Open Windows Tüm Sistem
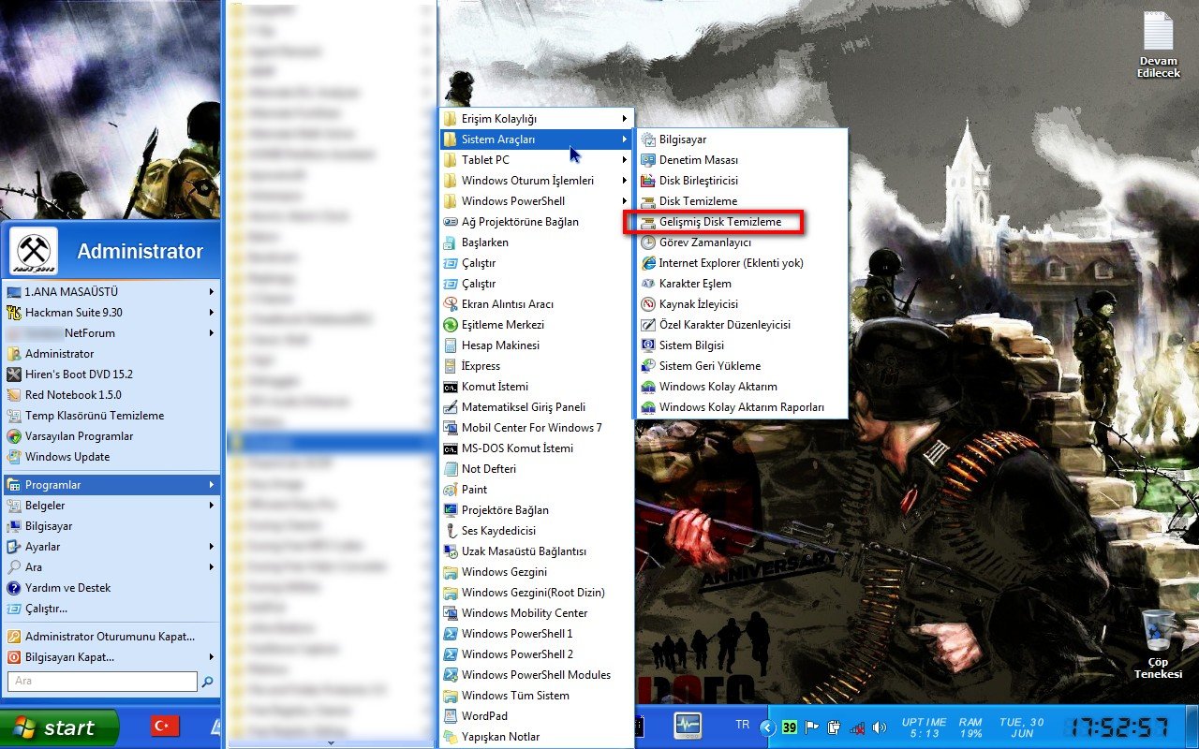The image size is (1199, 749). [536, 696]
